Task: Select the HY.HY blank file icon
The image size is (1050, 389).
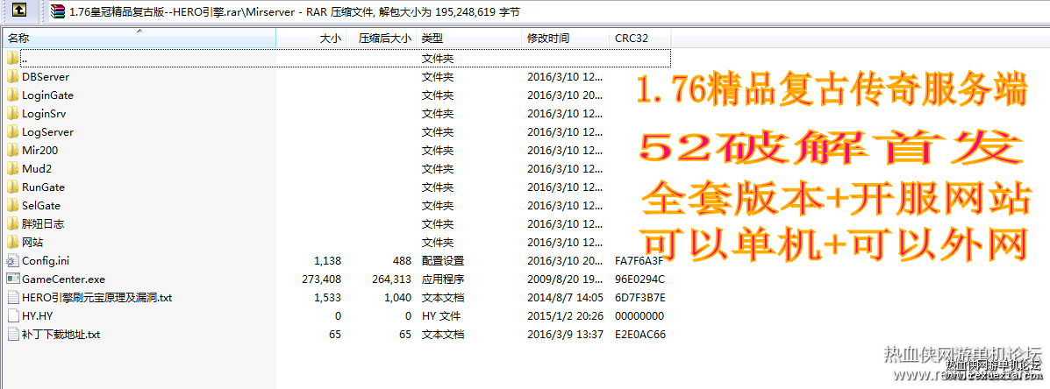Action: coord(13,315)
